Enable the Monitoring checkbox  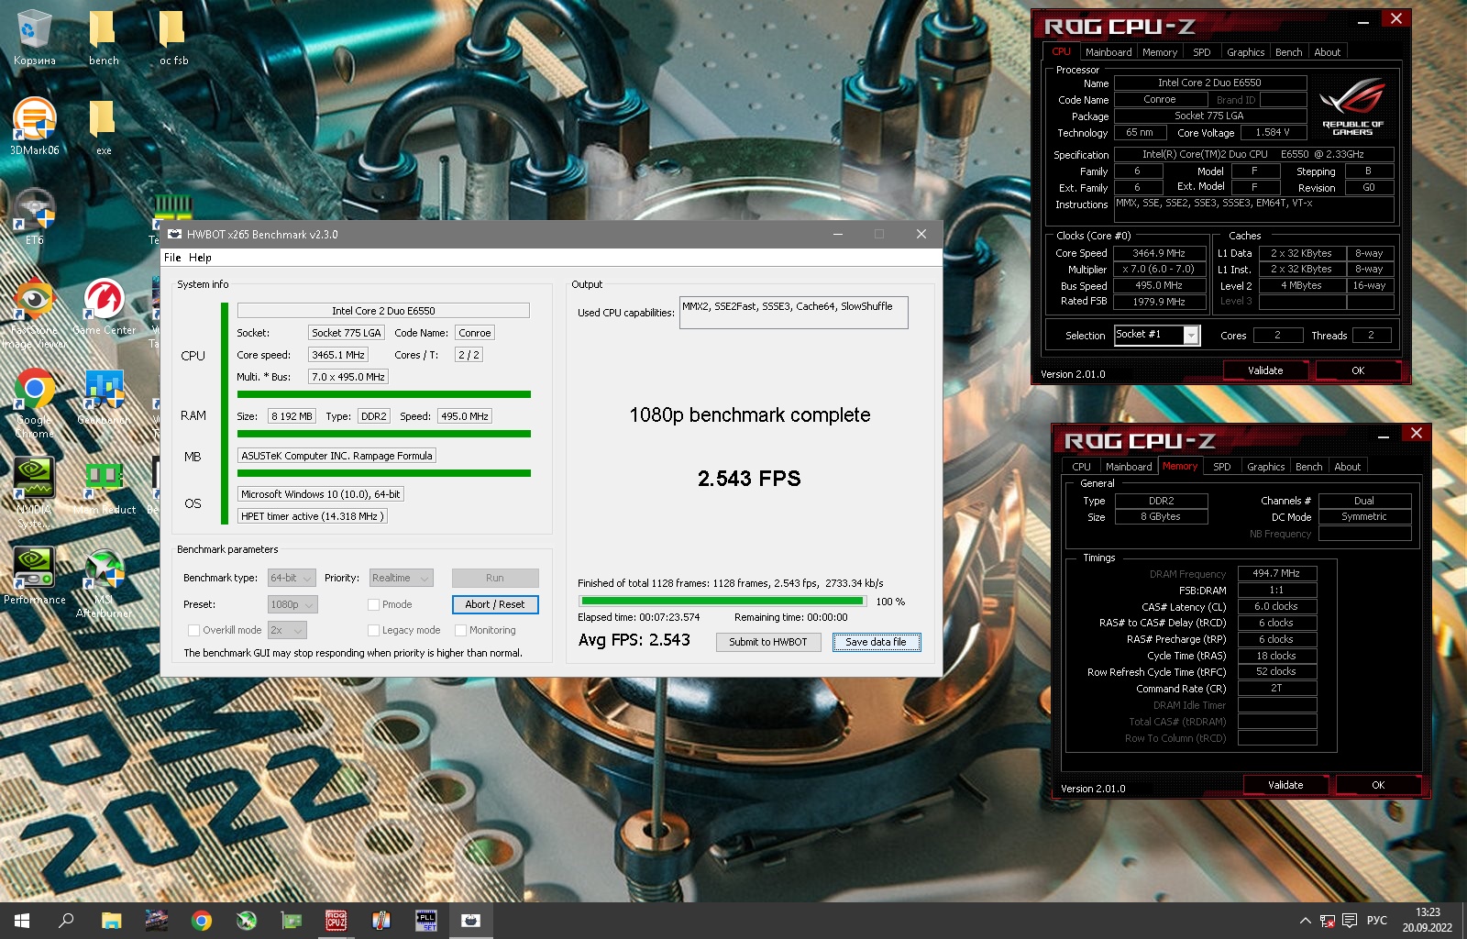461,630
